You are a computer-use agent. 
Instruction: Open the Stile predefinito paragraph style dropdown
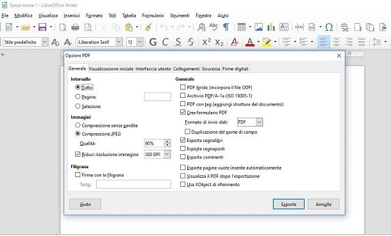point(45,42)
